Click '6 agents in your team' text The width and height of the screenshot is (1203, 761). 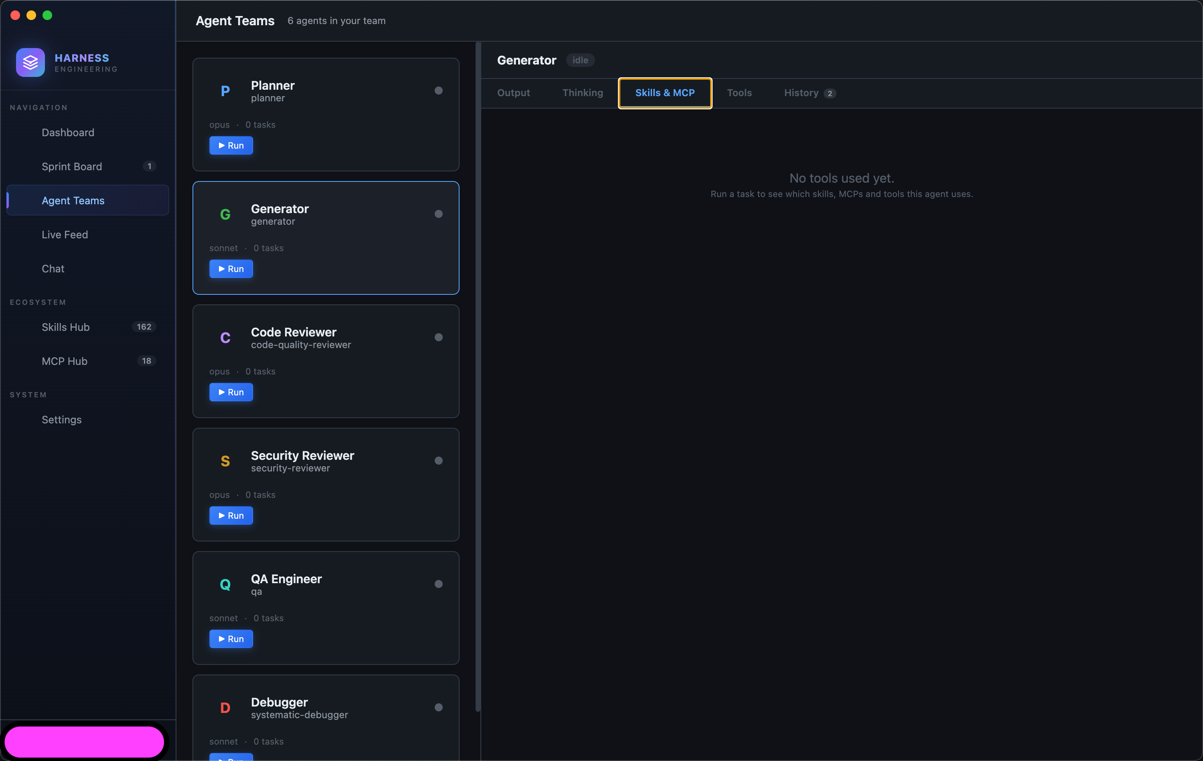(336, 20)
